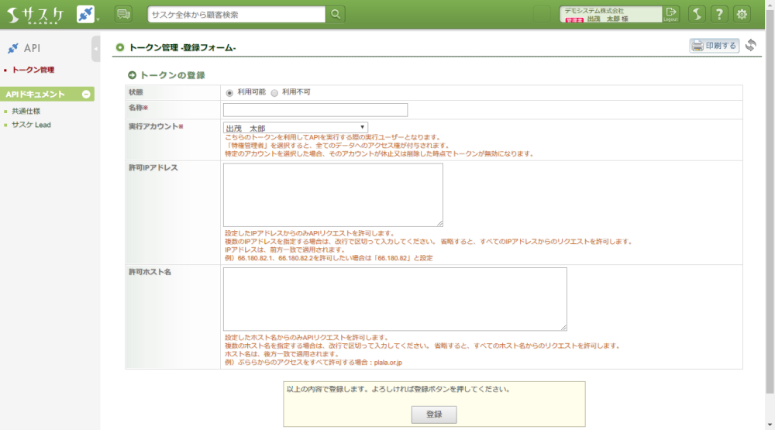Open the help question mark icon
The image size is (775, 430).
(x=719, y=14)
